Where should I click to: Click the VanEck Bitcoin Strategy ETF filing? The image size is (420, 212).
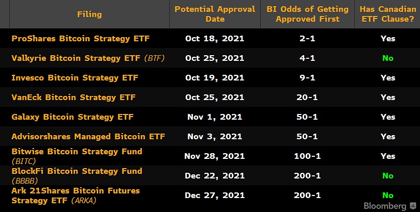pos(73,97)
